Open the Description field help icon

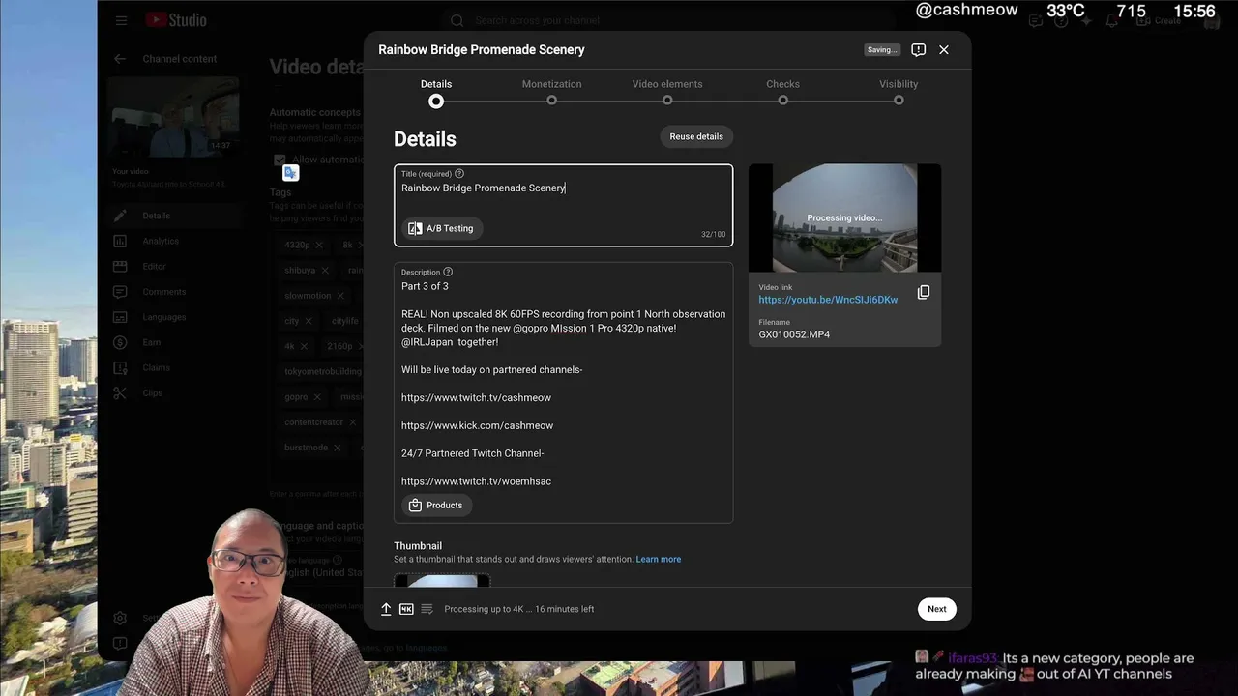pos(448,273)
